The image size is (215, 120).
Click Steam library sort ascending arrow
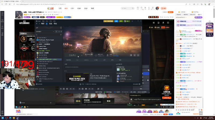tap(56, 31)
